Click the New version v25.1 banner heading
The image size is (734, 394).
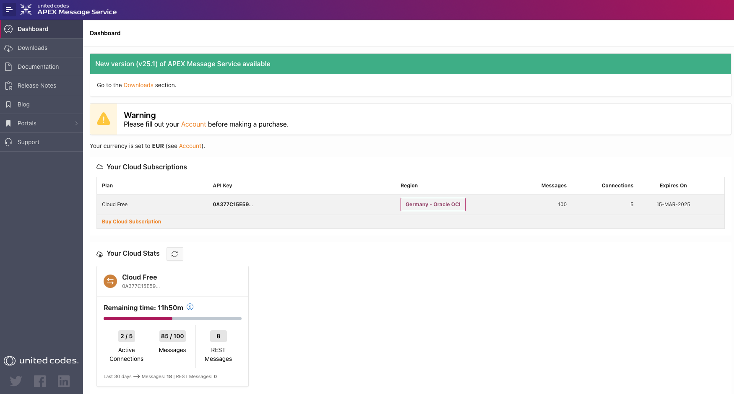coord(182,64)
